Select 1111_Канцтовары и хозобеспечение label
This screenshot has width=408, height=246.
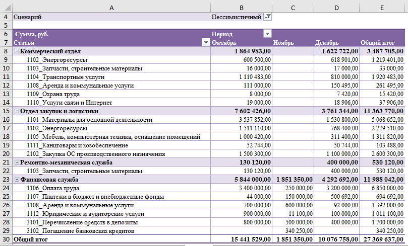pos(77,145)
